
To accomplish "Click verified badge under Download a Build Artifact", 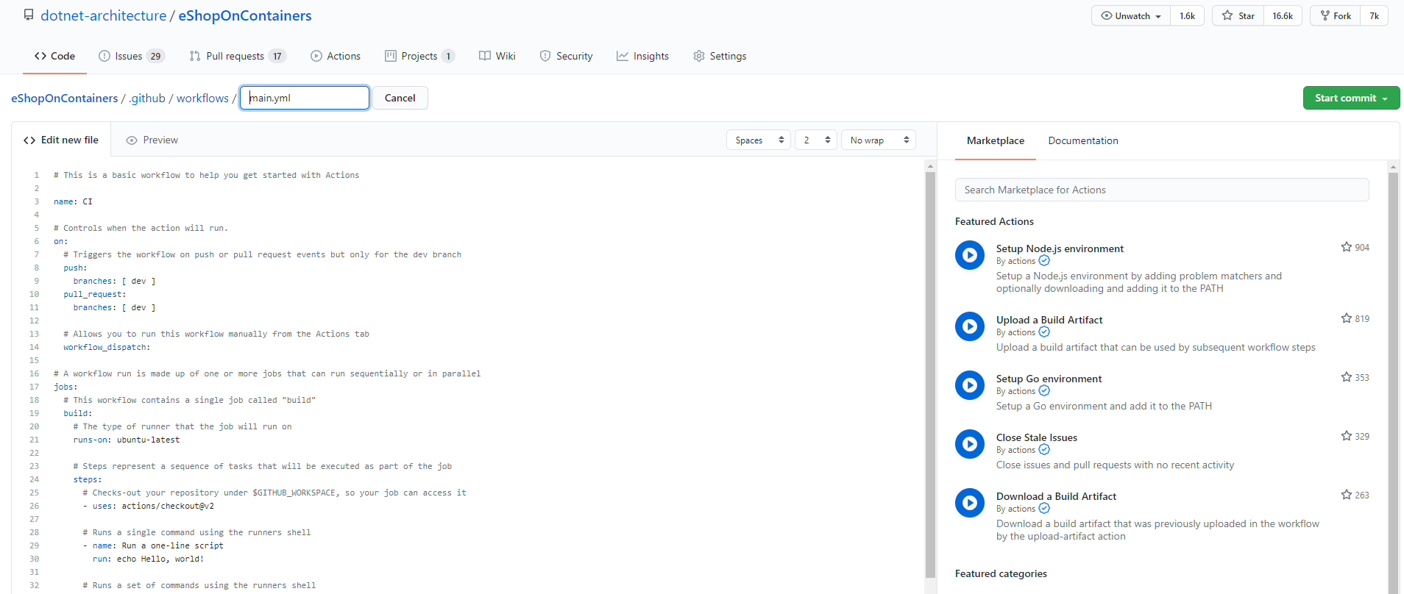I will pos(1044,509).
